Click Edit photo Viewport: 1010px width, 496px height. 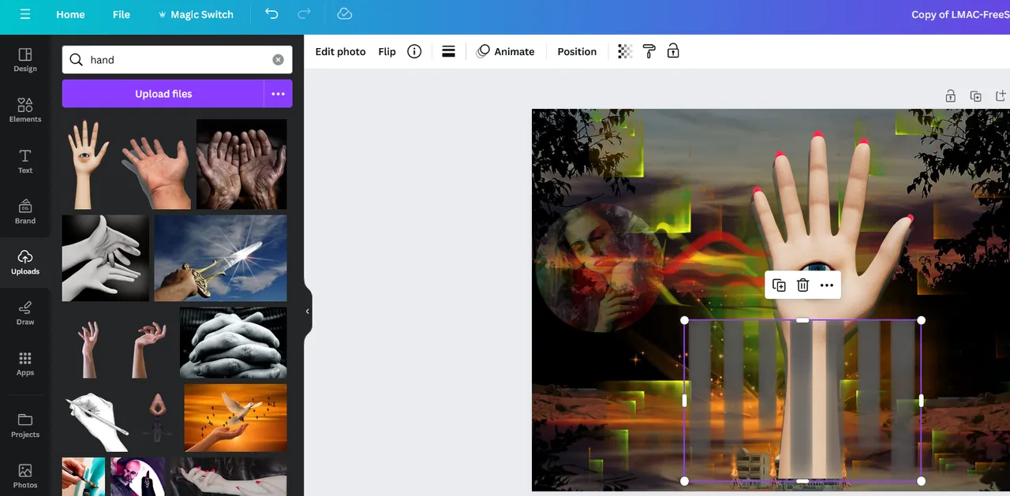tap(340, 51)
